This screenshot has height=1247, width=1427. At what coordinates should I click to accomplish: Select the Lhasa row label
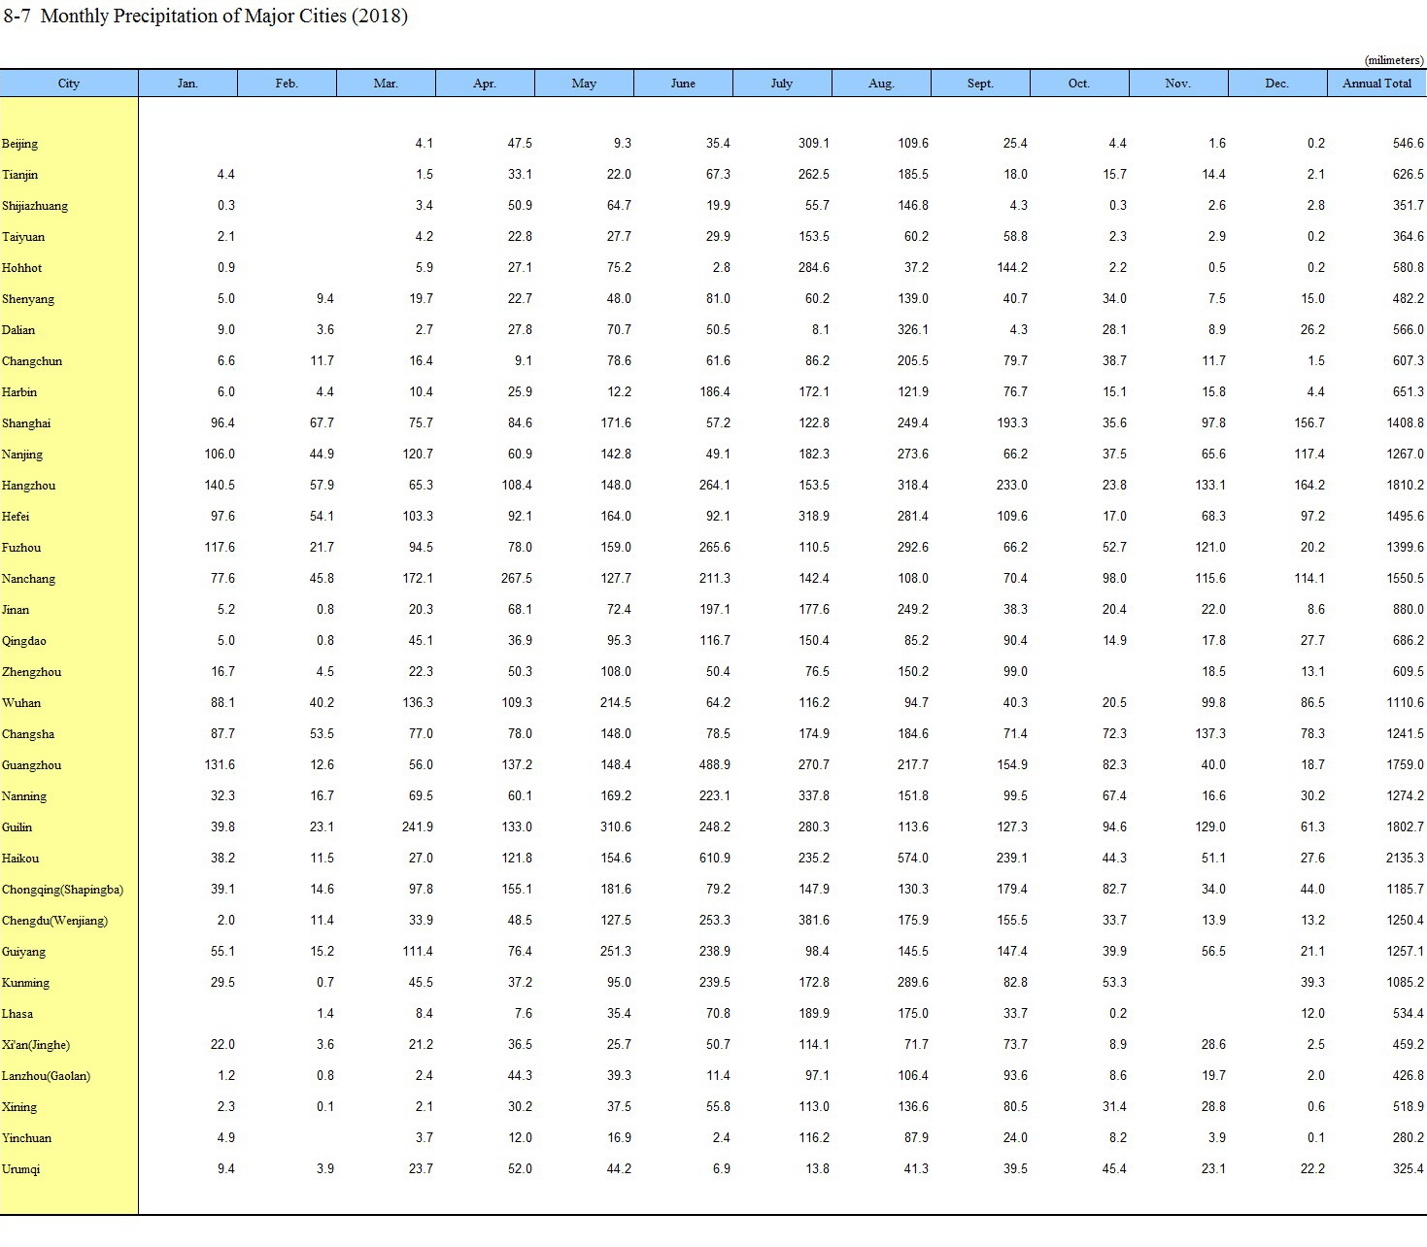pos(17,1014)
